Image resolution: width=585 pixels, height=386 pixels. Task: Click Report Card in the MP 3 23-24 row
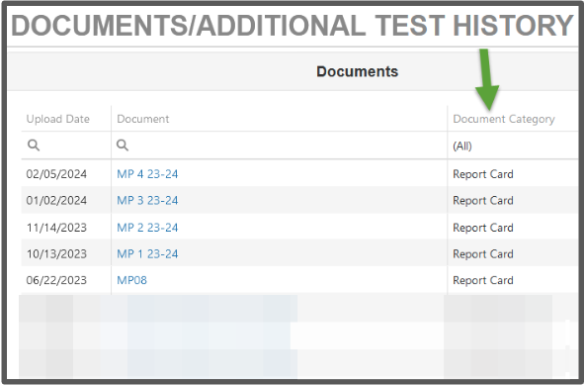click(483, 201)
